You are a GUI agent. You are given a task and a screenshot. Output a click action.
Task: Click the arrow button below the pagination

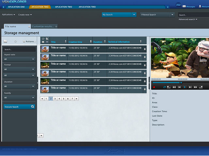click(41, 136)
